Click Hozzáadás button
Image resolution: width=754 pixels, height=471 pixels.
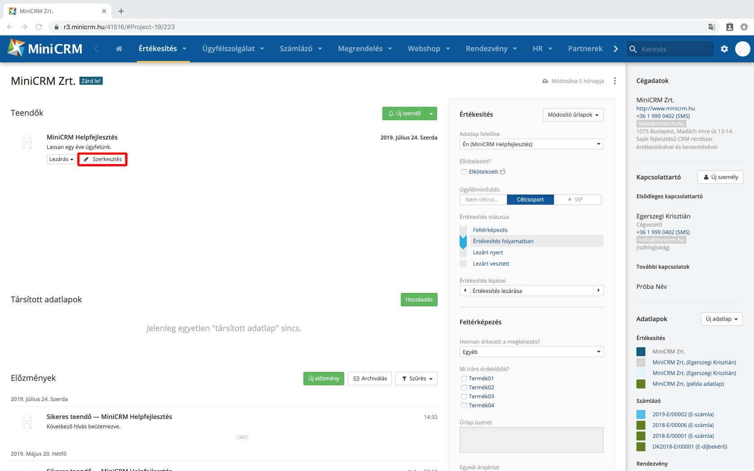(x=419, y=300)
